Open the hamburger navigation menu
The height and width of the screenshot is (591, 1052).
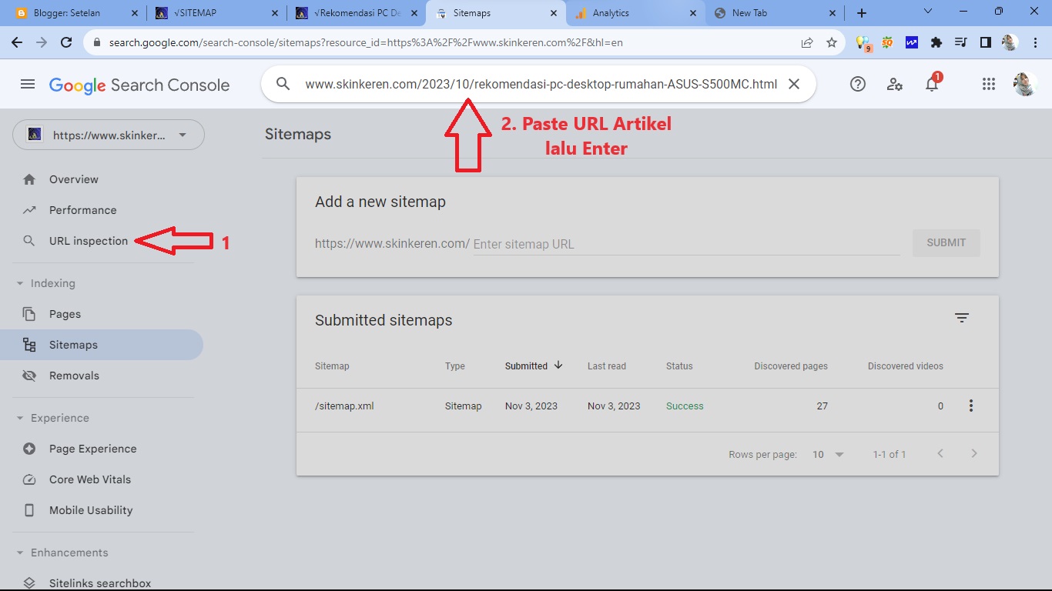click(28, 85)
